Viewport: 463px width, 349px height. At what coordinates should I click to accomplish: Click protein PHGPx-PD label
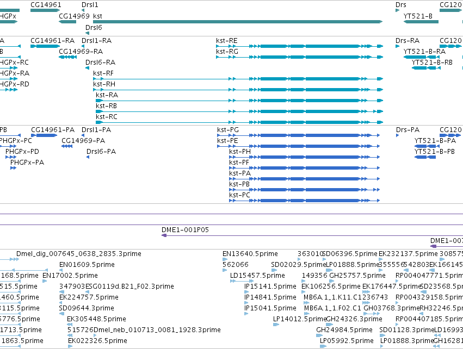coord(22,152)
